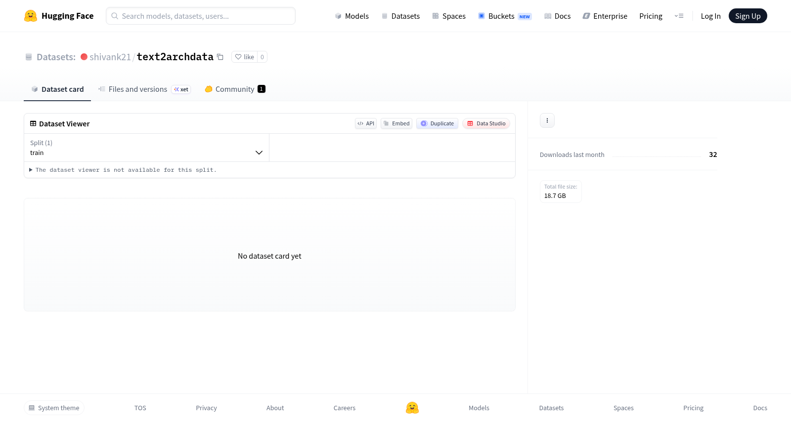Open Spaces footer link
The height and width of the screenshot is (425, 791).
click(x=623, y=408)
